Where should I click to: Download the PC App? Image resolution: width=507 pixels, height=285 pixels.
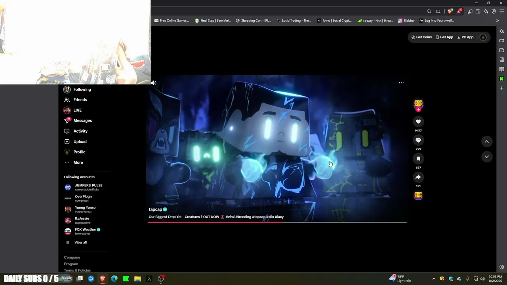point(465,37)
